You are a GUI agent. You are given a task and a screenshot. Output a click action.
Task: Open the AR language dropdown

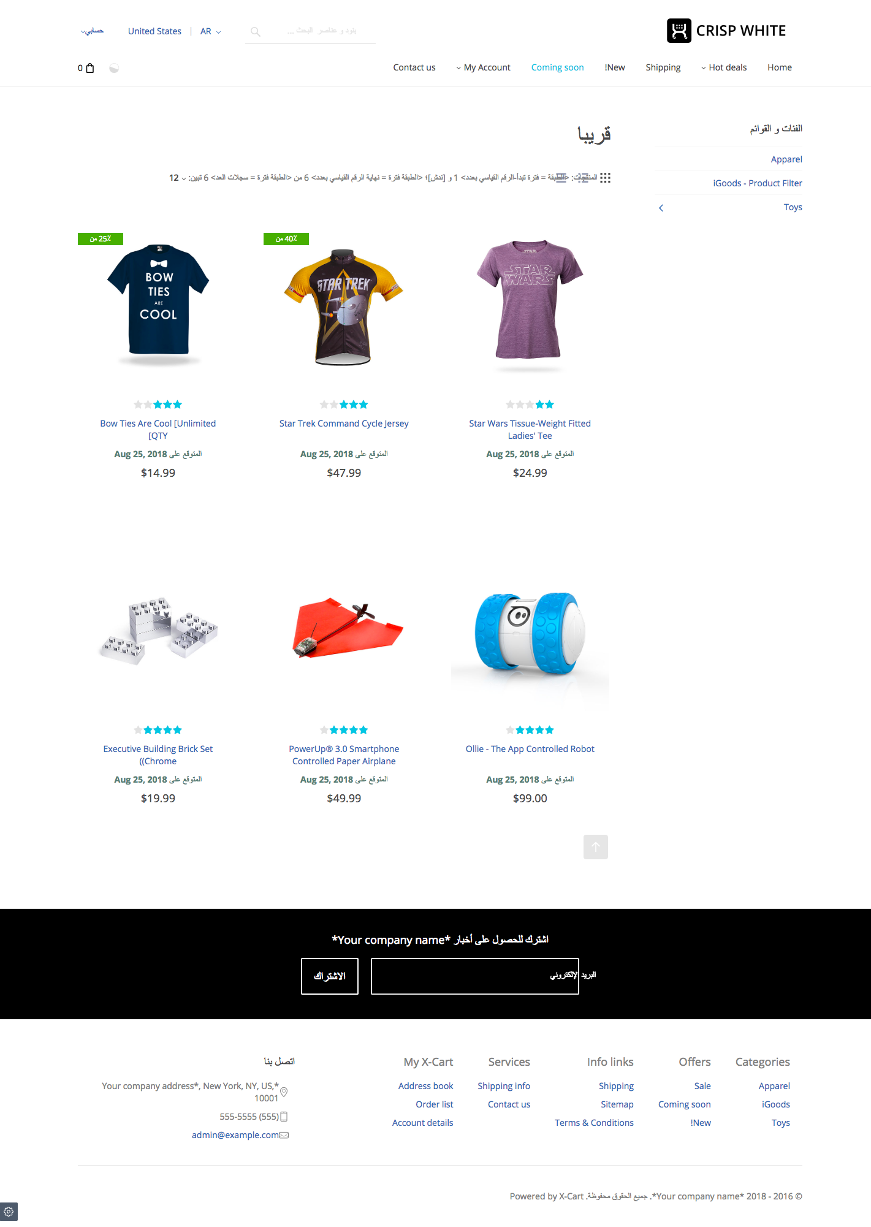point(210,31)
